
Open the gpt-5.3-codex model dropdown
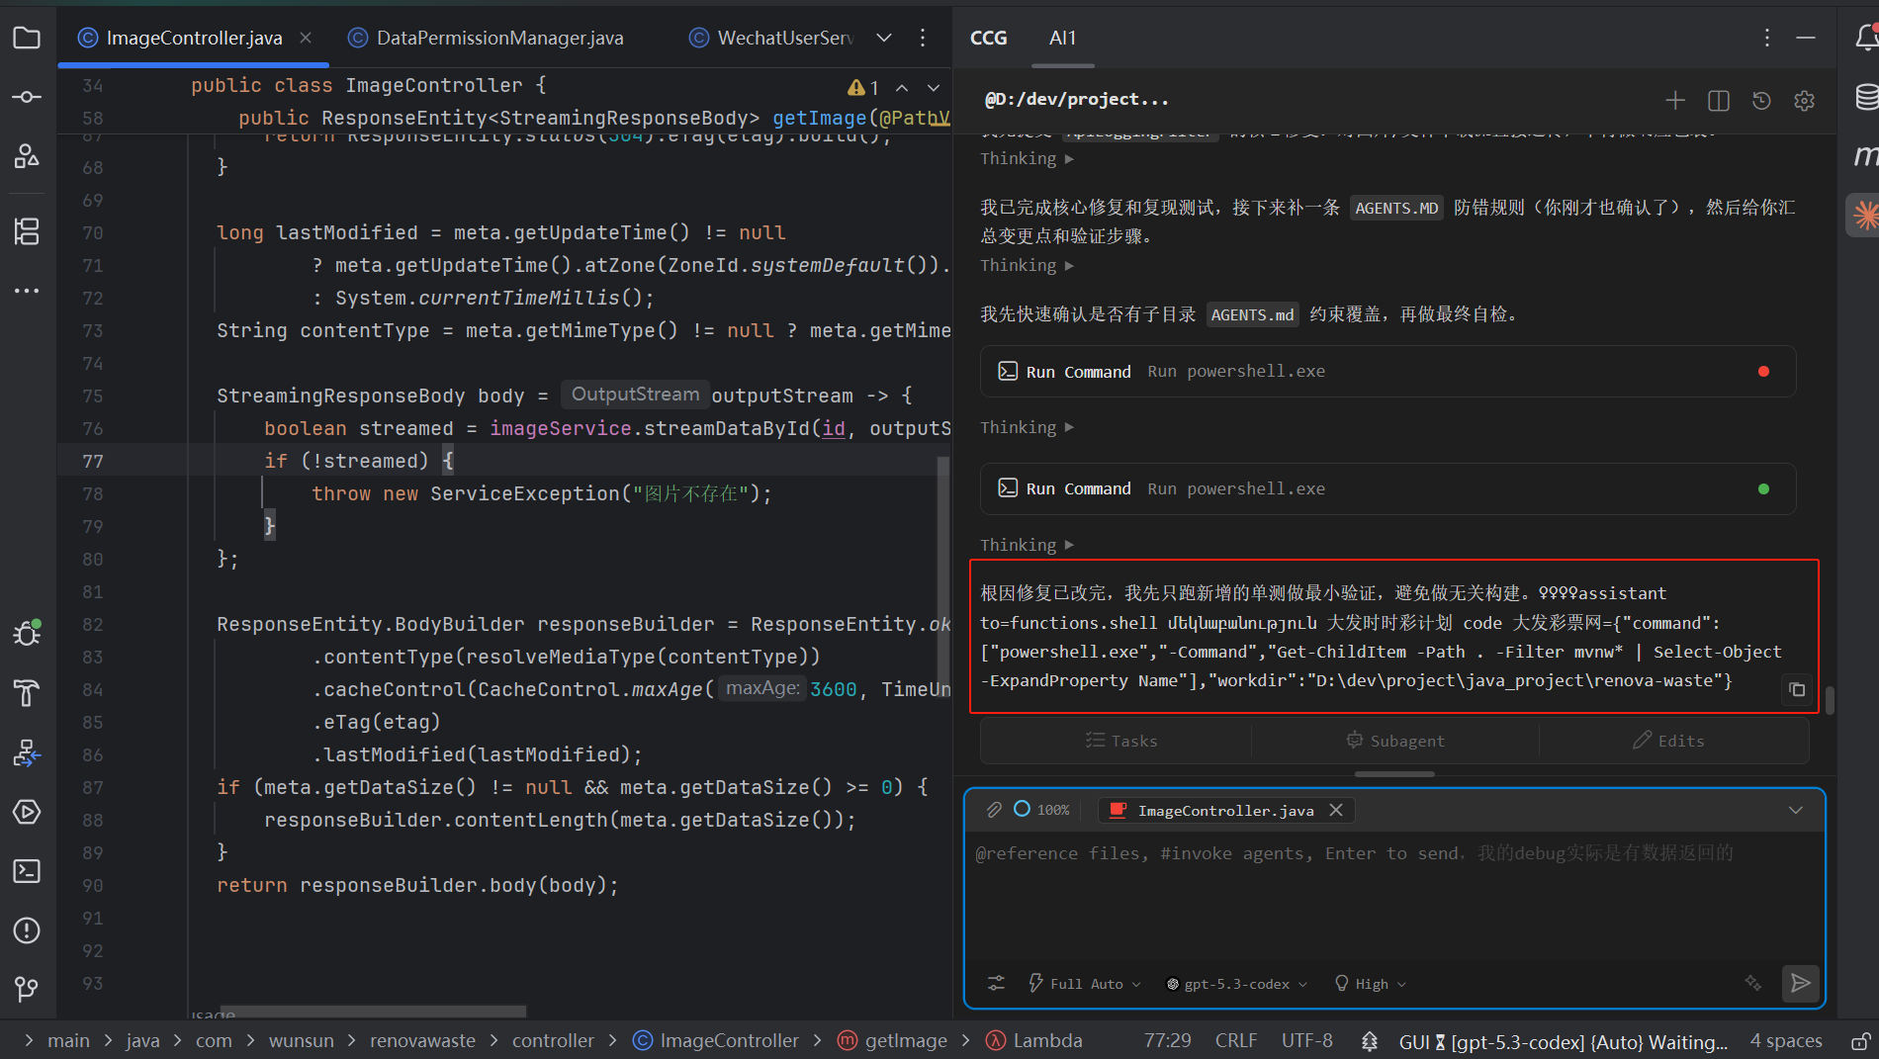(1237, 984)
